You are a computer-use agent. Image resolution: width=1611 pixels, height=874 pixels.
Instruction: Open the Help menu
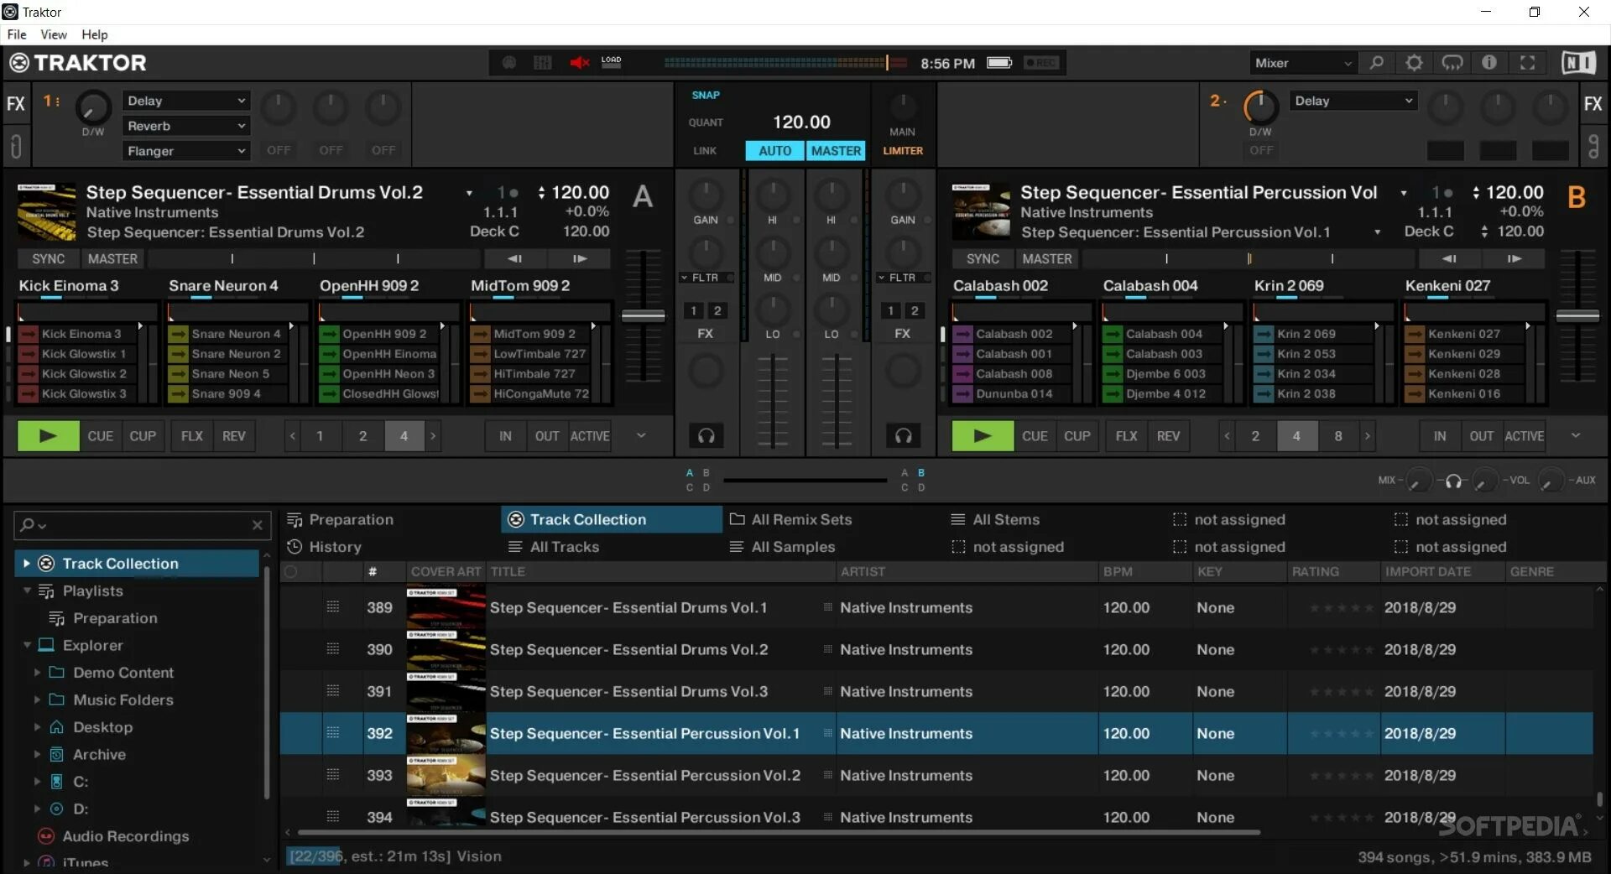tap(95, 34)
